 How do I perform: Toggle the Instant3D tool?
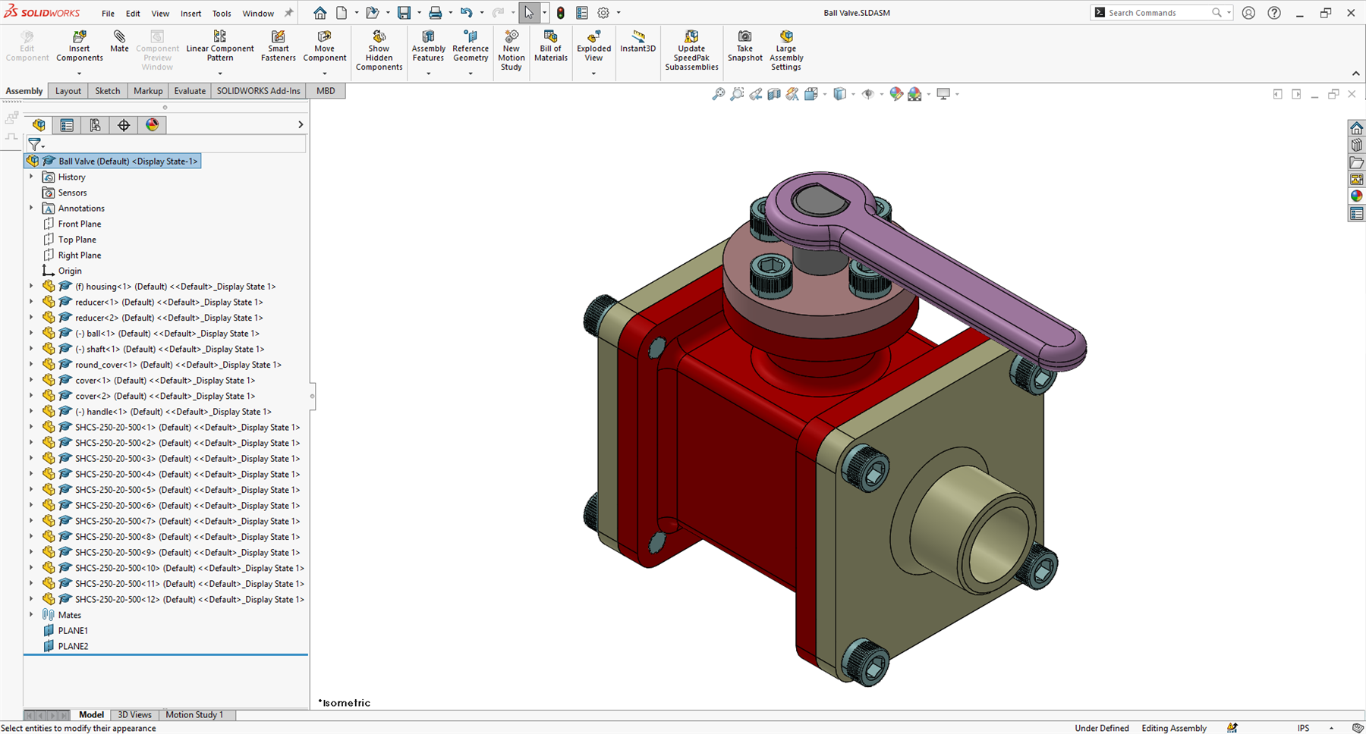637,42
